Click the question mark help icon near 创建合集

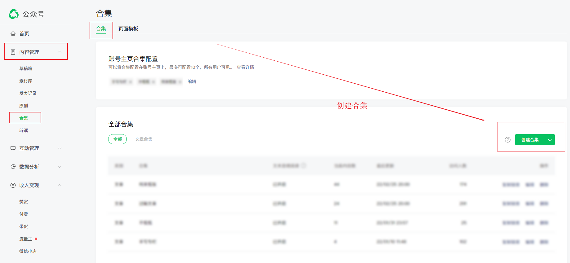click(508, 140)
